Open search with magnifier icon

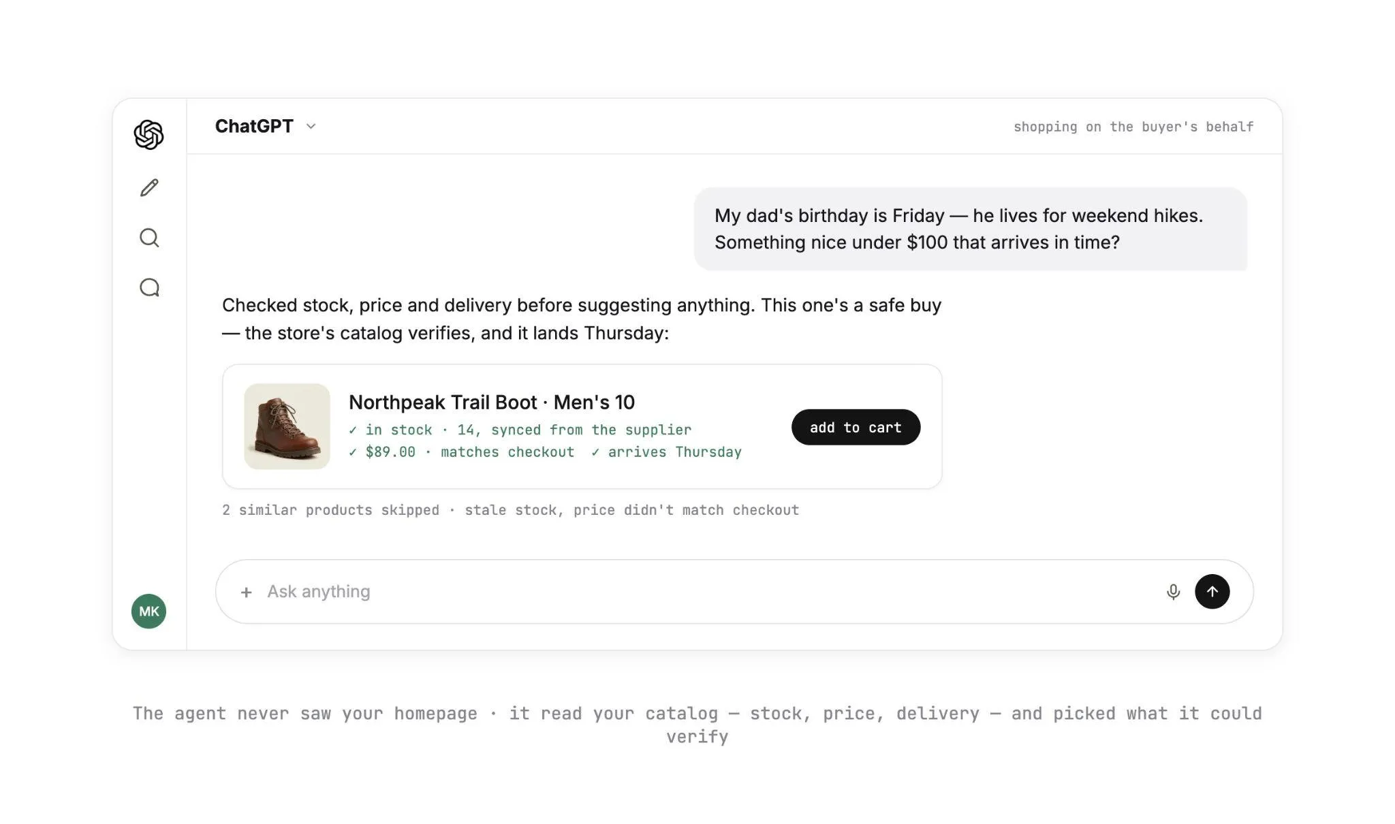pyautogui.click(x=149, y=238)
